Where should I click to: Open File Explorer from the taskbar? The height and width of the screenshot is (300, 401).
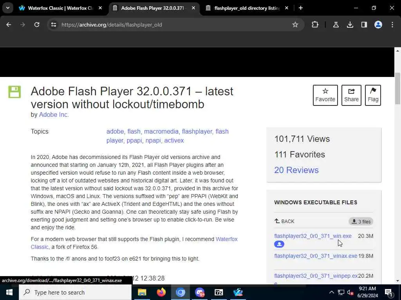[142, 292]
